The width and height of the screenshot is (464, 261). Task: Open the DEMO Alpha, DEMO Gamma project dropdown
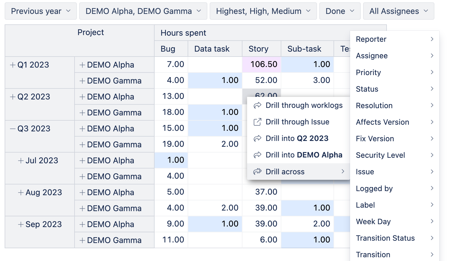click(143, 11)
